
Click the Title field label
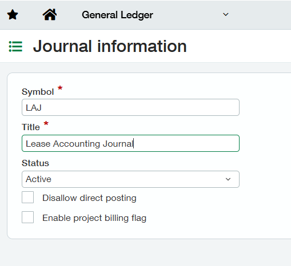tap(31, 127)
